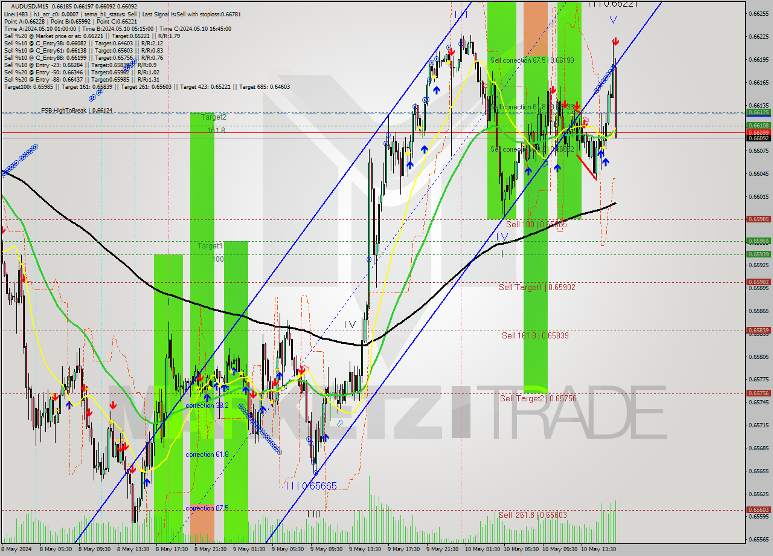Click the 'correction 61.8' label
Image resolution: width=773 pixels, height=556 pixels.
207,454
